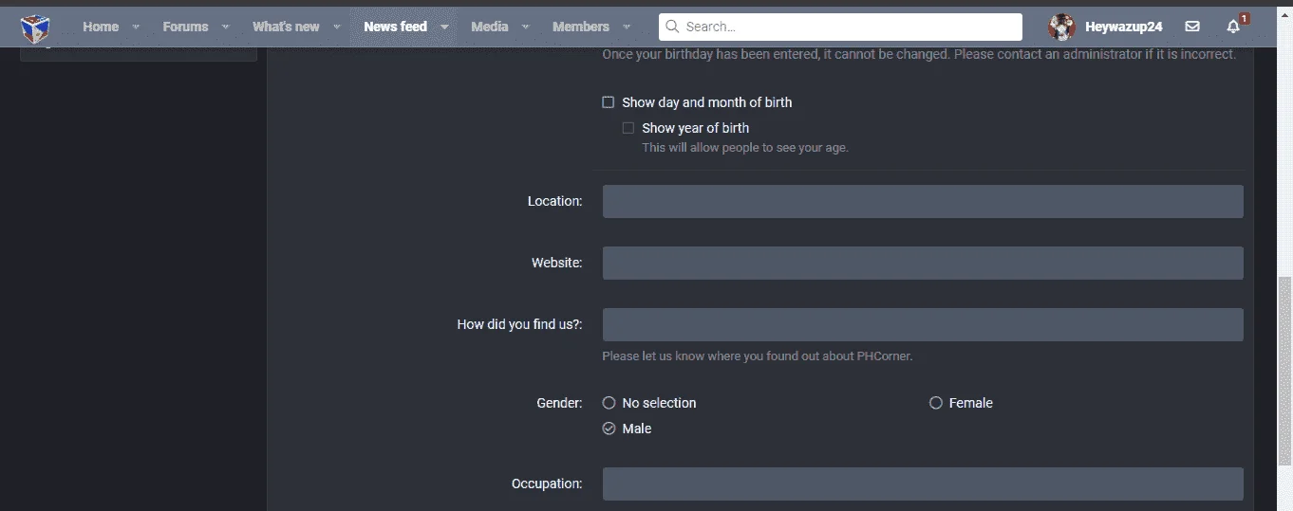Open the News feed tab
The image size is (1293, 511).
coord(395,27)
